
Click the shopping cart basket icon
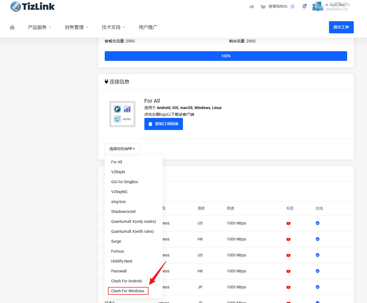[x=263, y=7]
